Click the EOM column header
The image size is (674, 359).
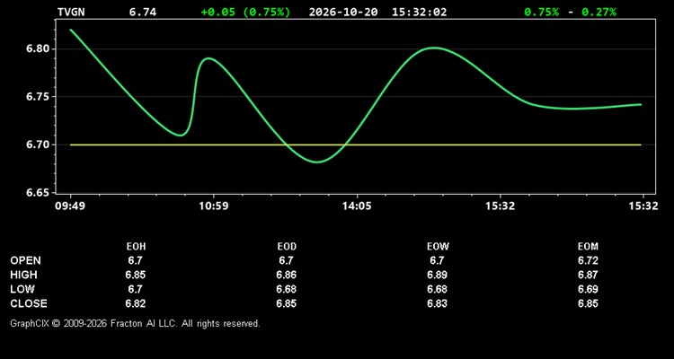(x=588, y=247)
